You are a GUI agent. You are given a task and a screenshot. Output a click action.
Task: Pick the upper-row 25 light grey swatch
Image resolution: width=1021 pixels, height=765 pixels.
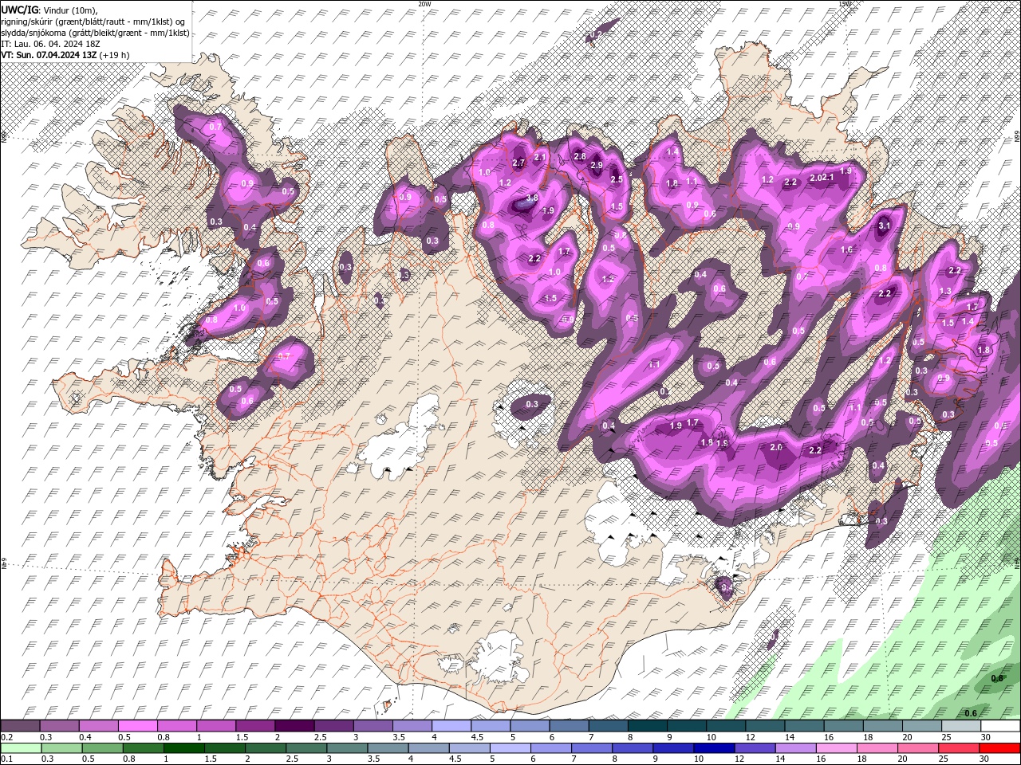pyautogui.click(x=961, y=726)
